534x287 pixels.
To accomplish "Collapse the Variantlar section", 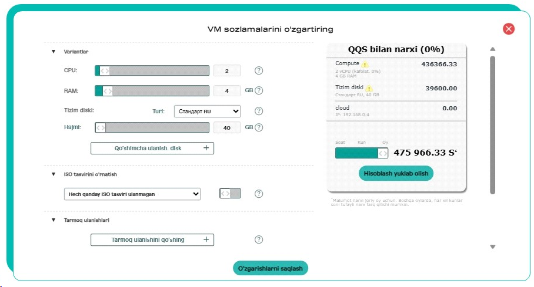I will point(54,52).
